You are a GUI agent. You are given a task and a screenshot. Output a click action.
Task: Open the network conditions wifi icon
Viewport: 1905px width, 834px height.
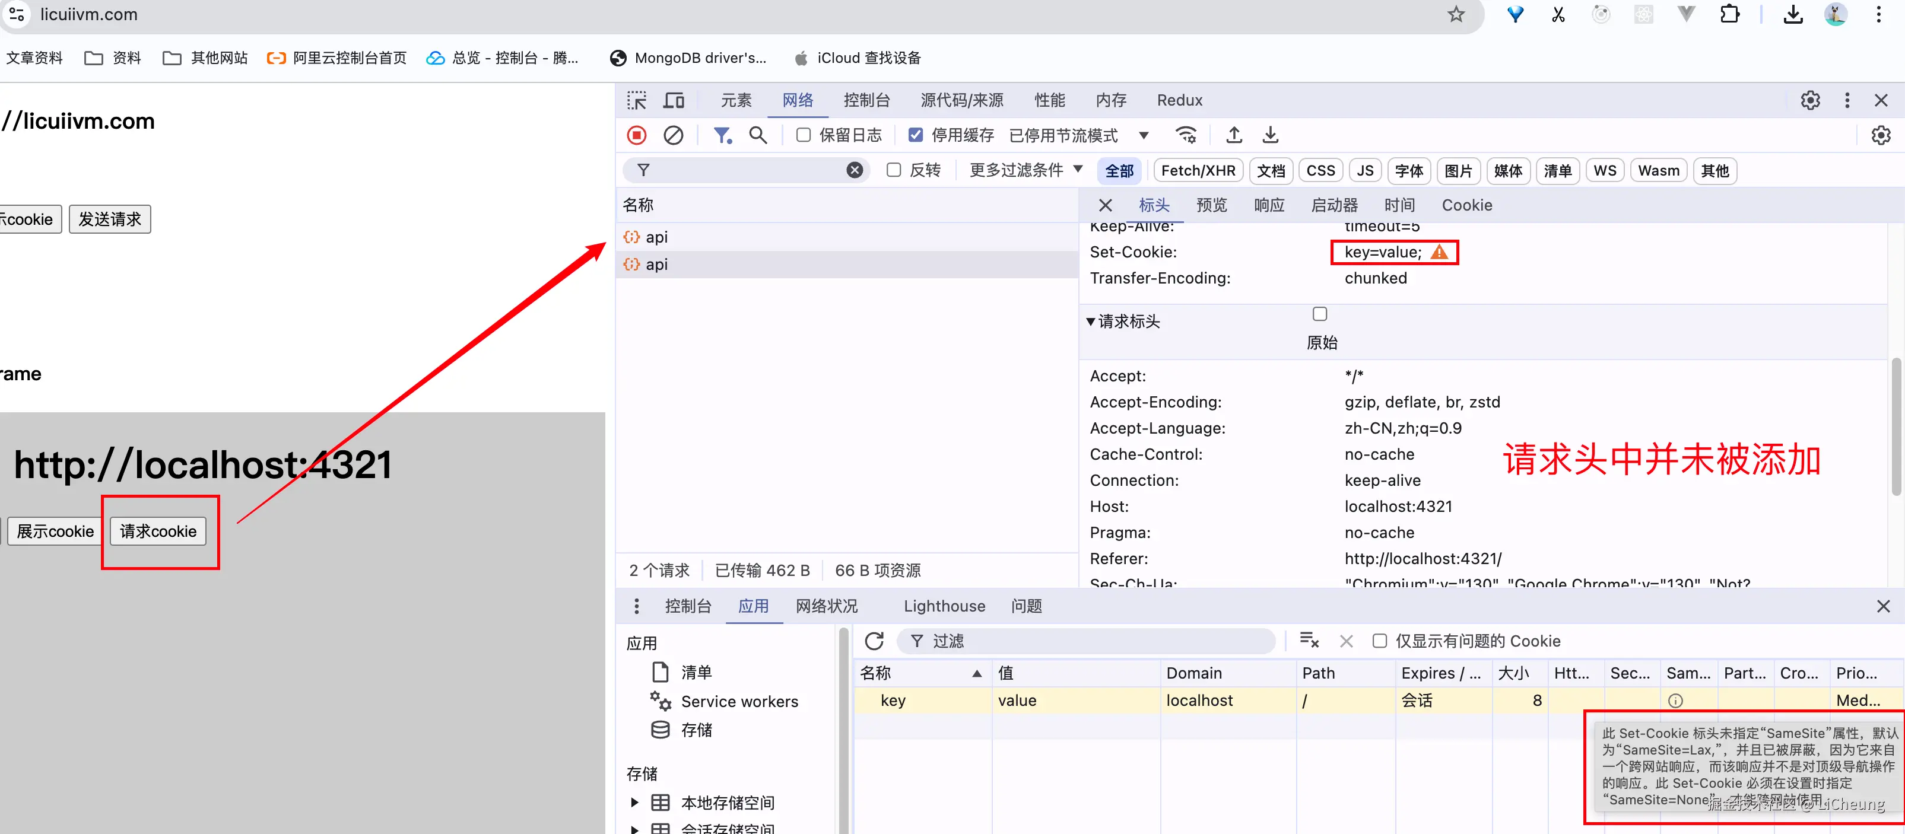1186,135
